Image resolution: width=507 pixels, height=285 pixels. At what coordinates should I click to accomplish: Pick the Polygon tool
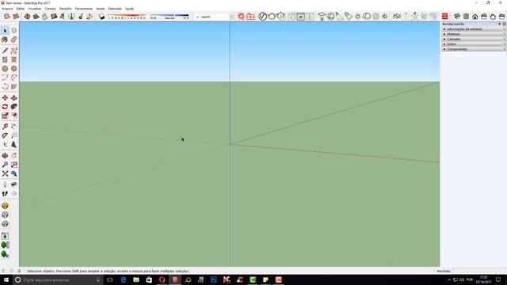pyautogui.click(x=14, y=69)
